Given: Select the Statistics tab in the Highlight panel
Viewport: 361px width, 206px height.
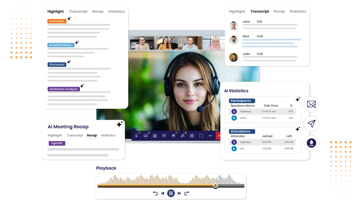Looking at the screenshot, I should coord(116,11).
